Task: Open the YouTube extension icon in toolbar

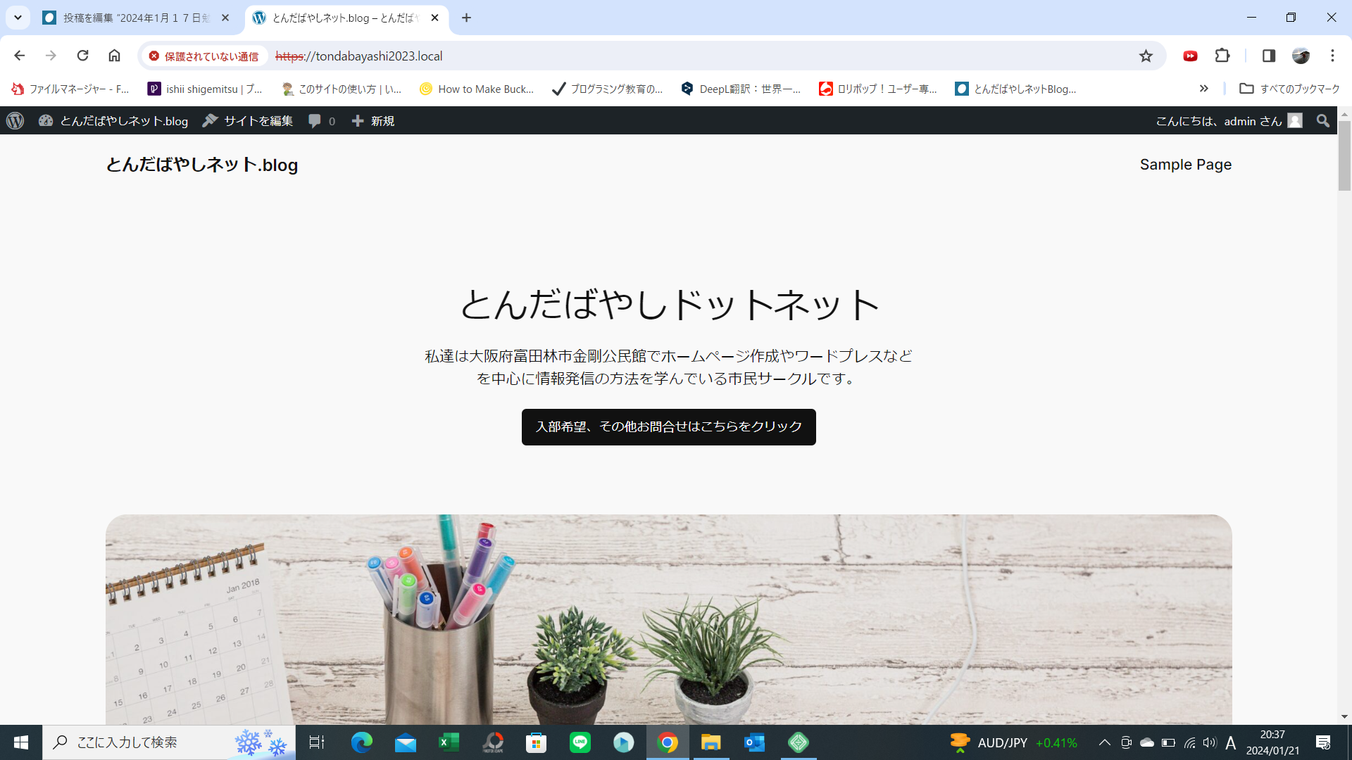Action: pyautogui.click(x=1190, y=56)
